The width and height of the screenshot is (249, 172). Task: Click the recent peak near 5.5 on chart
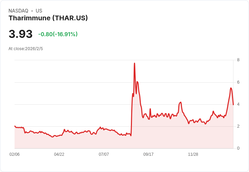coord(231,88)
